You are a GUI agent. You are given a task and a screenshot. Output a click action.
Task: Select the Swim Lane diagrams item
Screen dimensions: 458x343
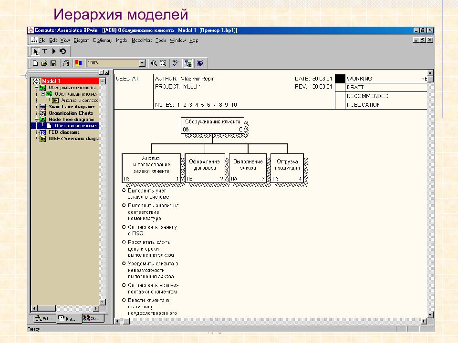(x=72, y=107)
